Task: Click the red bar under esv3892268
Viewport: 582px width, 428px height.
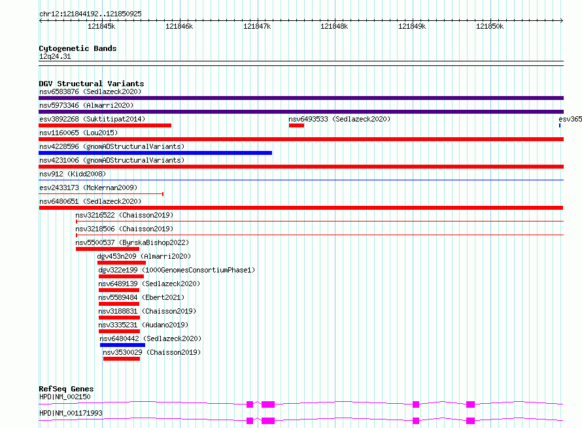Action: [105, 125]
